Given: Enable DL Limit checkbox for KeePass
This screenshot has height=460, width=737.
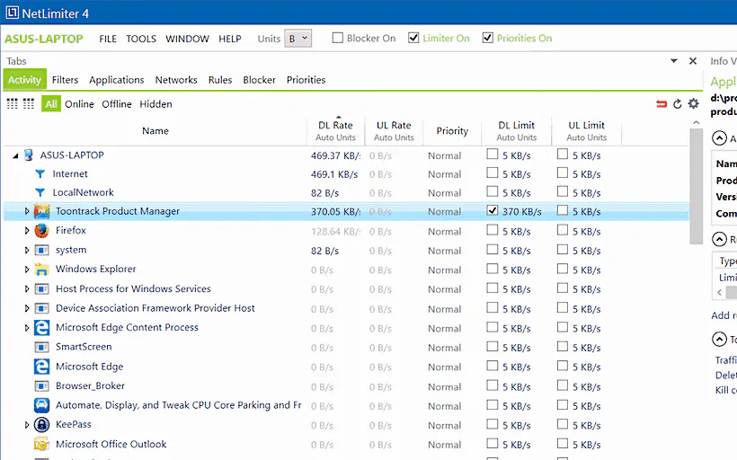Looking at the screenshot, I should point(493,424).
